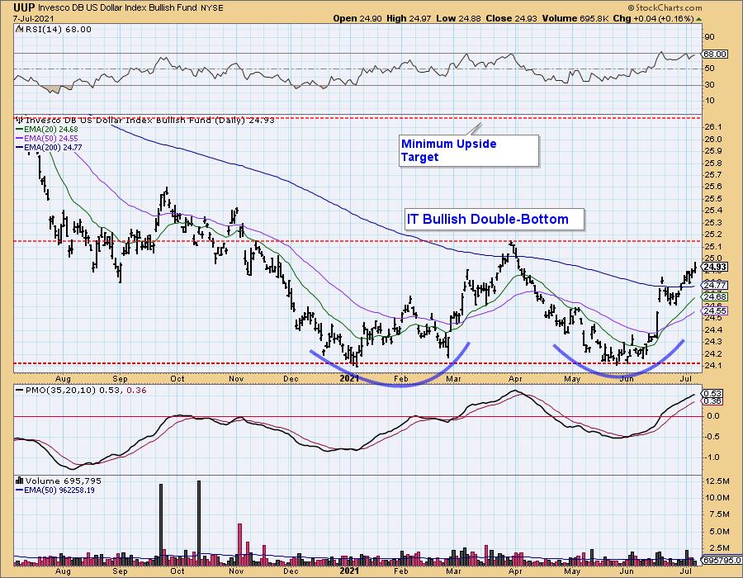743x578 pixels.
Task: Click the Jul label under the price chart
Action: (x=686, y=379)
